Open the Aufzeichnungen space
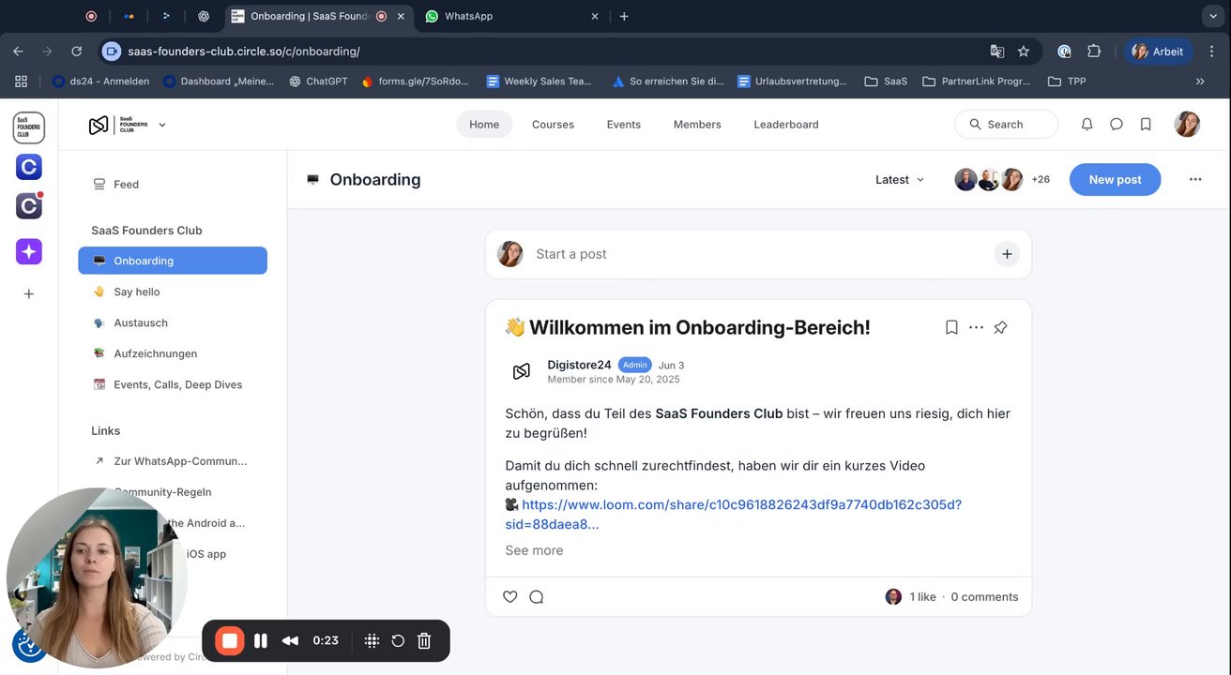Screen dimensions: 1231x675 pyautogui.click(x=173, y=353)
